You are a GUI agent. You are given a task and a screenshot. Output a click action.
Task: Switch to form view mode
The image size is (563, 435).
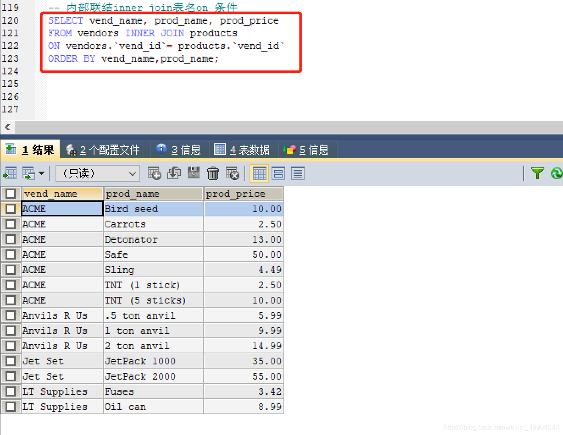pyautogui.click(x=278, y=173)
